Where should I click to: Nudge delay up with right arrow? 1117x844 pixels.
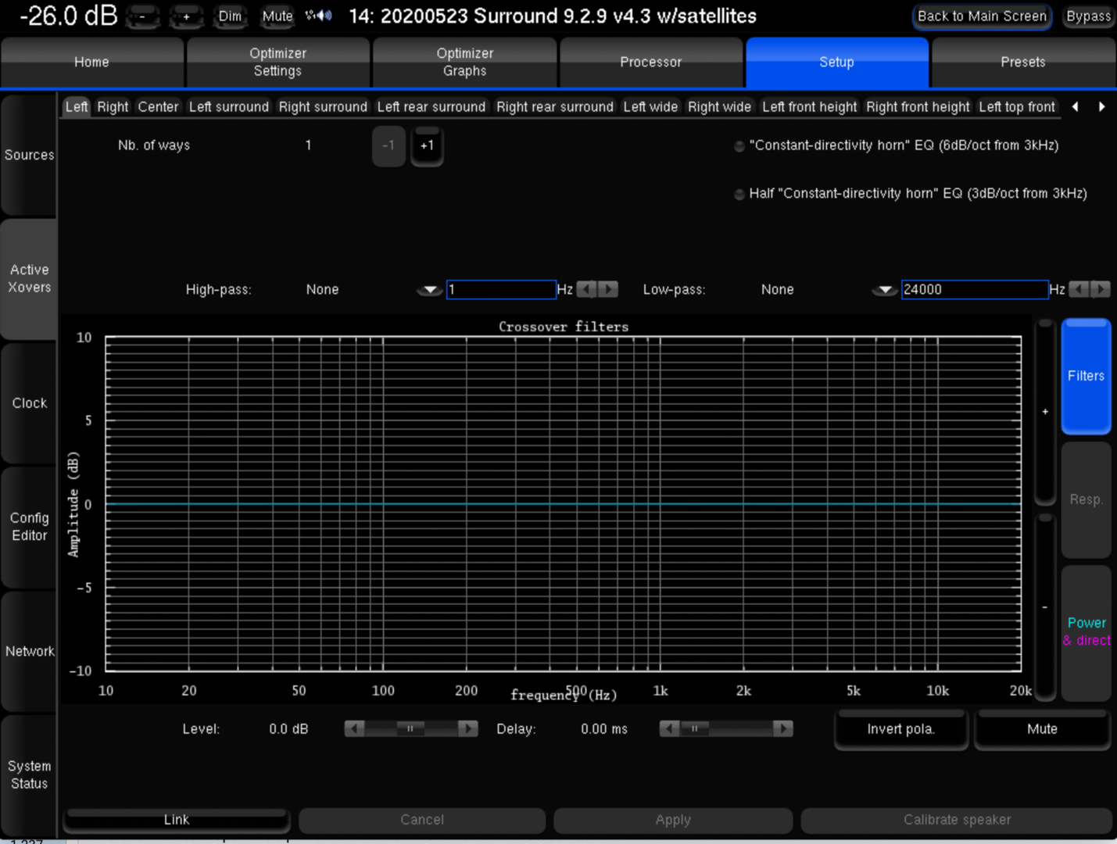tap(782, 729)
